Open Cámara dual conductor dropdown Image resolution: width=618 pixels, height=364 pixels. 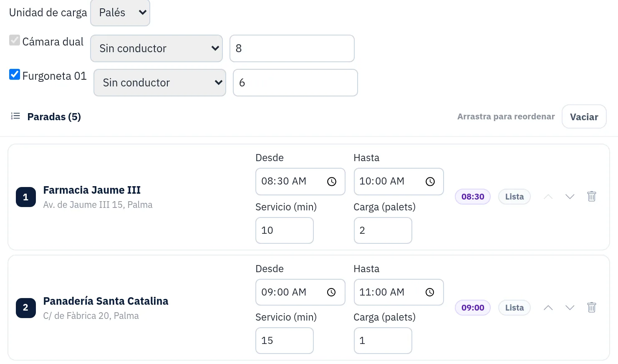[156, 48]
